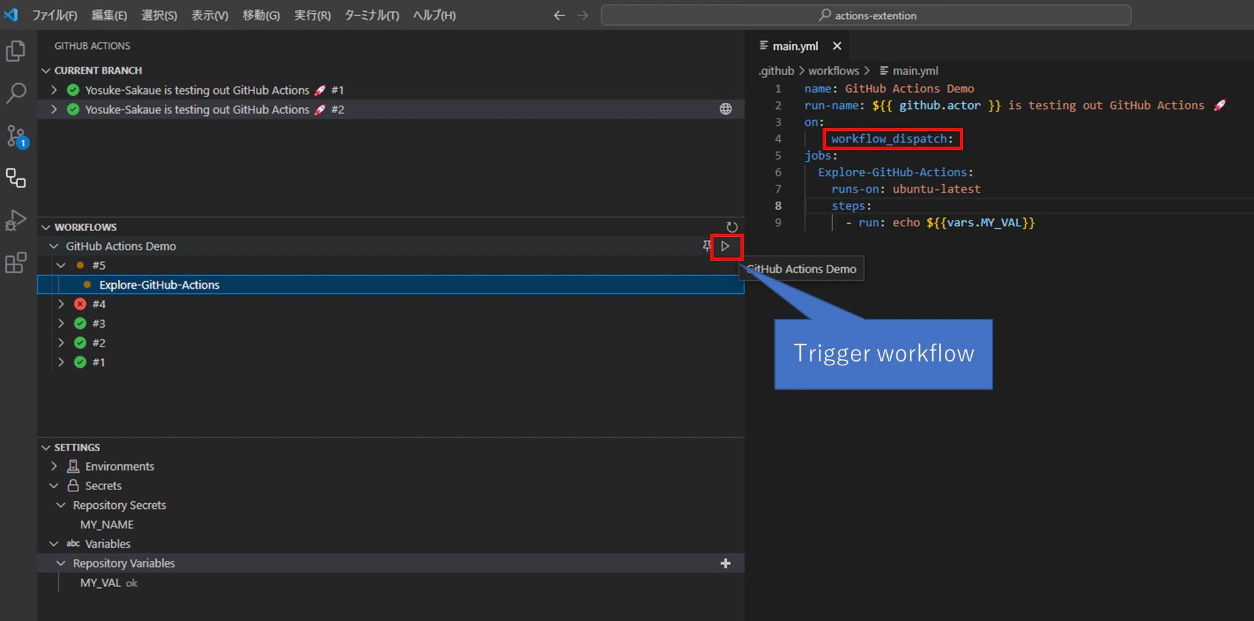Expand workflow run #1
Viewport: 1254px width, 621px height.
[61, 362]
